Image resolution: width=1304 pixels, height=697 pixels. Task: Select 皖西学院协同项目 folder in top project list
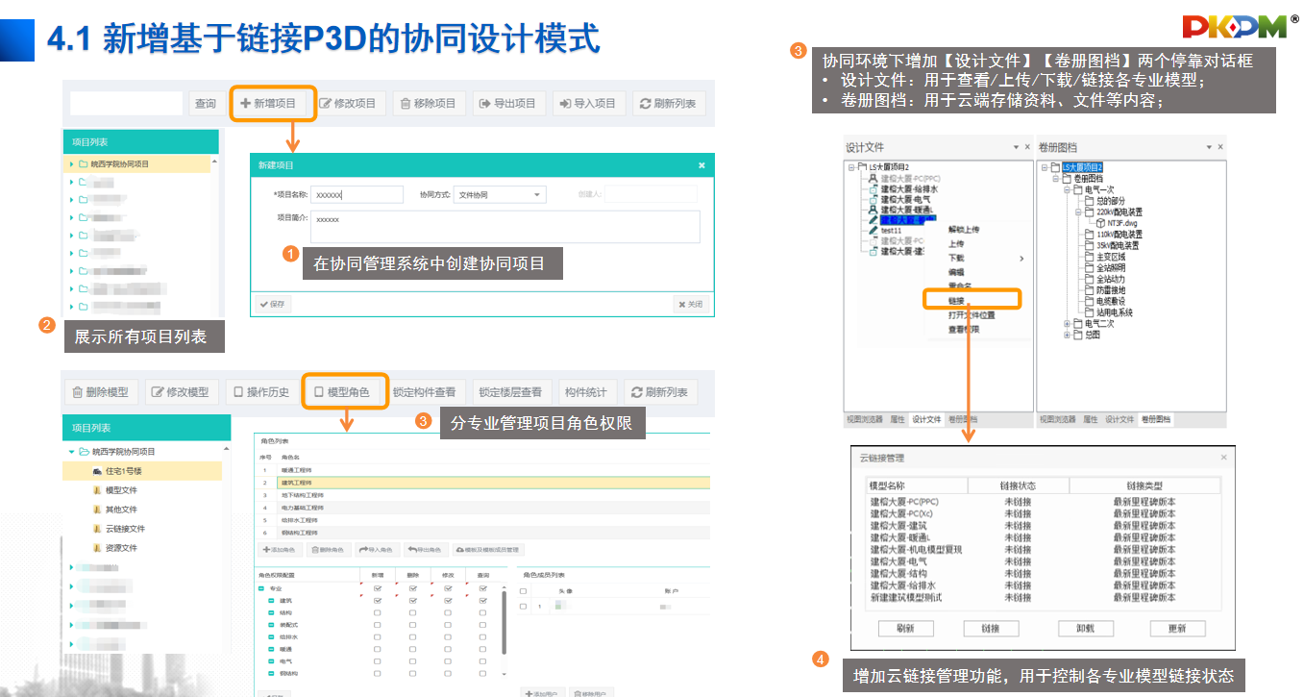[x=120, y=164]
